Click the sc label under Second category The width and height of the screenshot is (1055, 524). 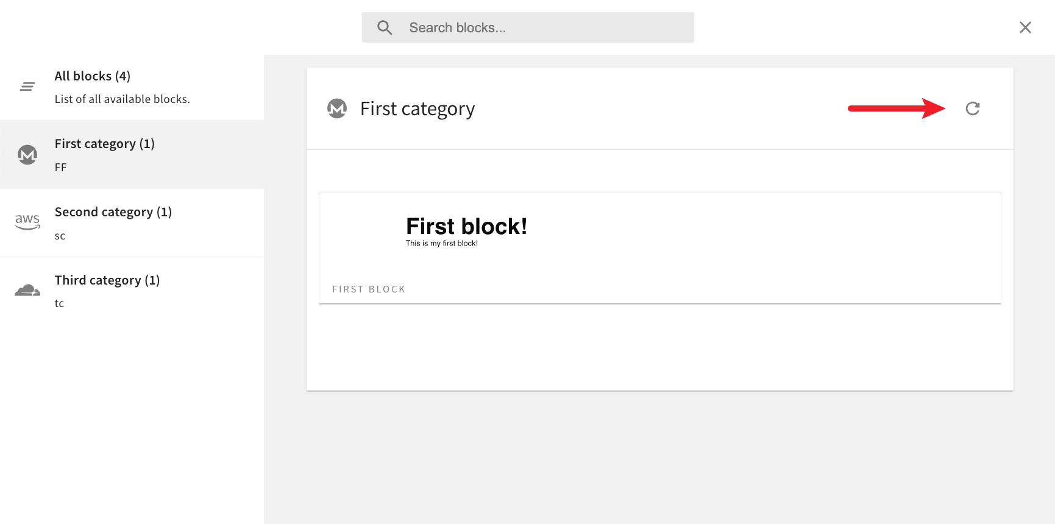pos(59,236)
